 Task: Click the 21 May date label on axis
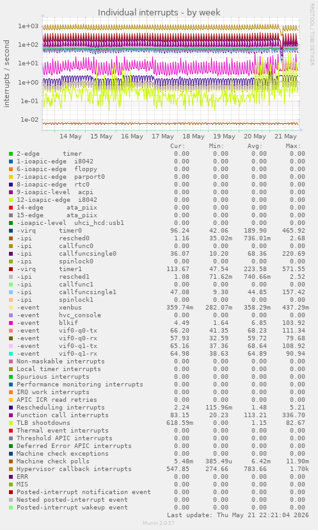click(x=285, y=137)
